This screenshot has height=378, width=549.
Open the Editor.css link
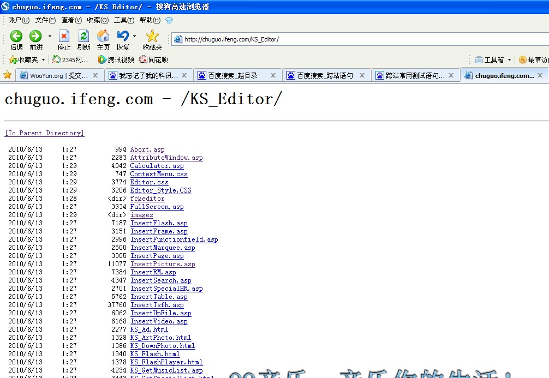(x=149, y=182)
